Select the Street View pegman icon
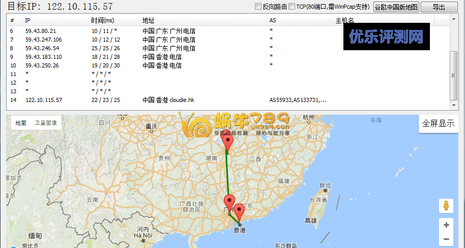Screen dimensions: 465x248 (x=446, y=206)
